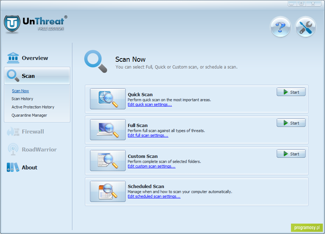This screenshot has height=234, width=325.
Task: Open Edit scheduled scan settings link
Action: (154, 196)
